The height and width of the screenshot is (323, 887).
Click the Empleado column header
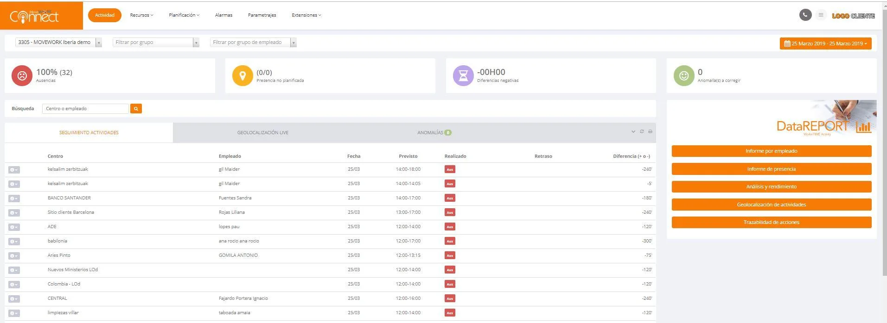pyautogui.click(x=230, y=156)
